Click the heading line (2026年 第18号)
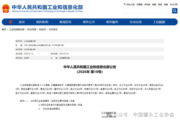The width and height of the screenshot is (180, 122). point(90,72)
